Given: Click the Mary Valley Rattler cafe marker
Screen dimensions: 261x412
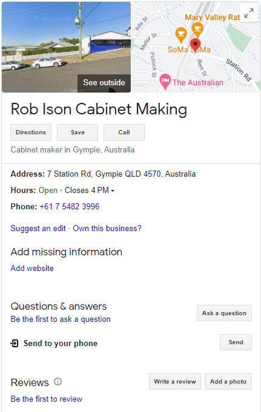Looking at the screenshot, I should (x=197, y=30).
